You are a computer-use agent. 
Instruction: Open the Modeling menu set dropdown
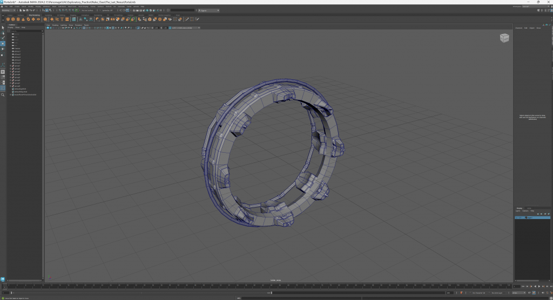tap(9, 10)
